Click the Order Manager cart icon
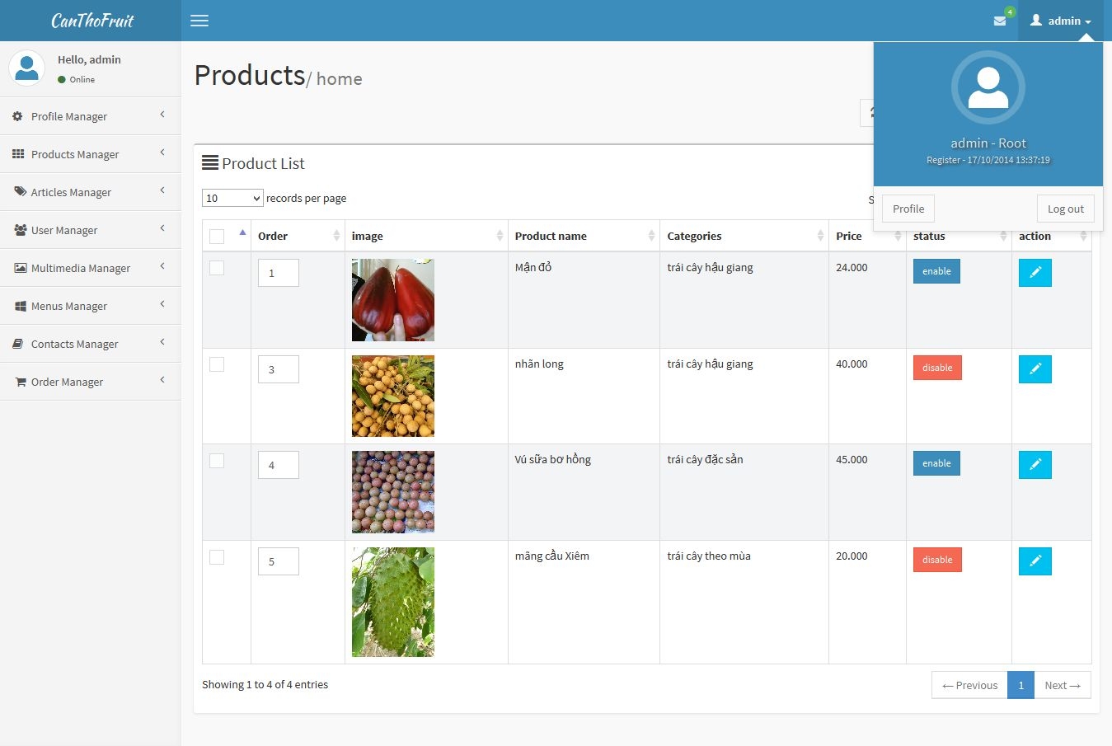 (x=21, y=382)
